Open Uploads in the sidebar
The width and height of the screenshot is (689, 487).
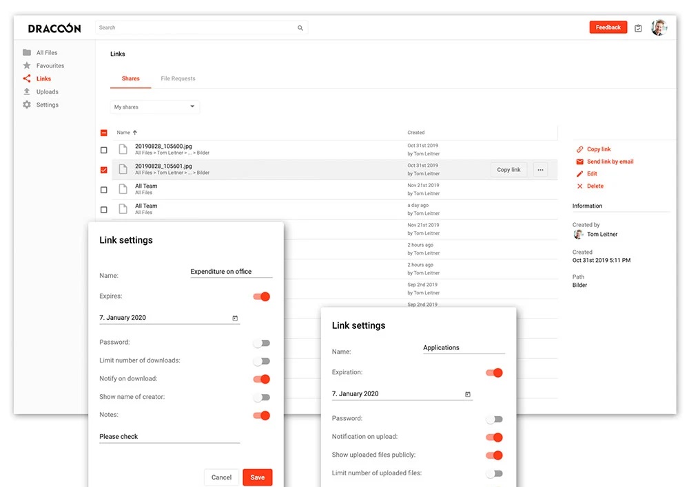(47, 92)
